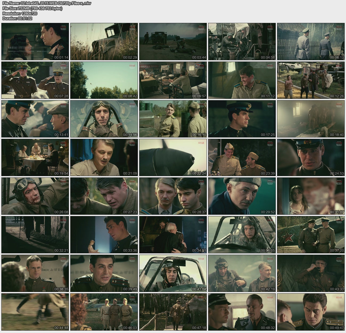This screenshot has width=346, height=333.
Task: Open the red star aircraft frame at 00:37:20
Action: point(311,235)
